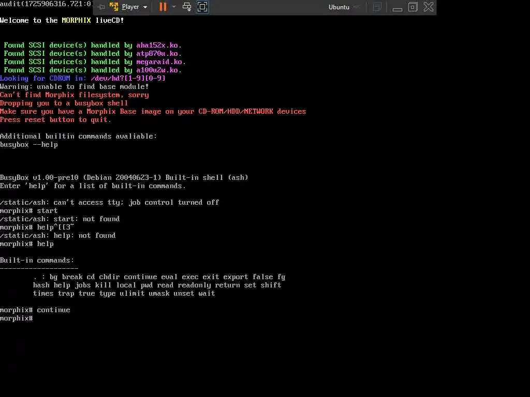Click the 'Built-in commands:' heading
Image resolution: width=530 pixels, height=397 pixels.
tap(37, 261)
